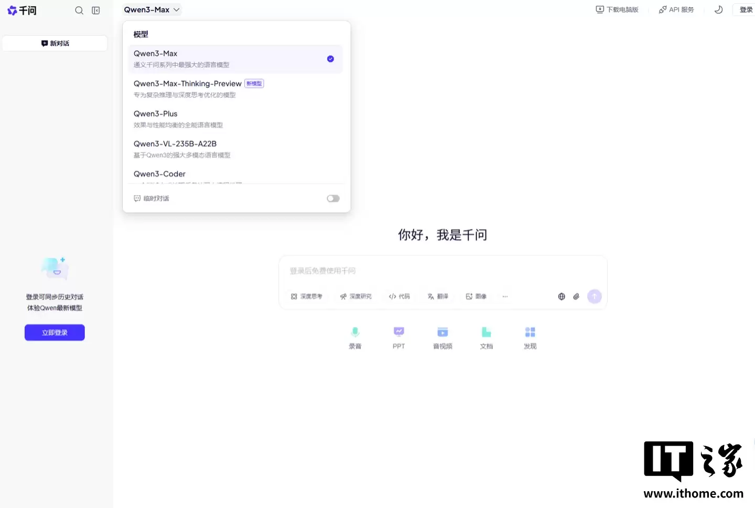Collapse the Qwen3-Max model dropdown
755x508 pixels.
(152, 9)
